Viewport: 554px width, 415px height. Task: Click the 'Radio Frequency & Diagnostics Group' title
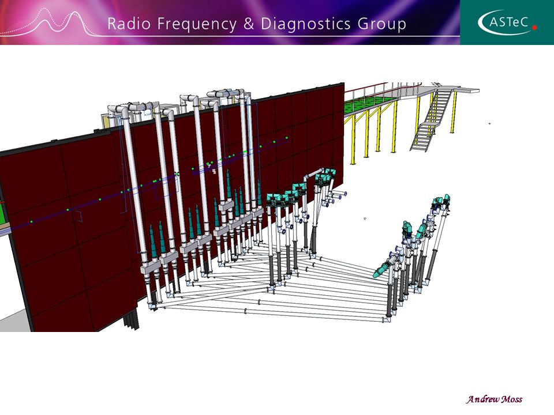click(257, 24)
